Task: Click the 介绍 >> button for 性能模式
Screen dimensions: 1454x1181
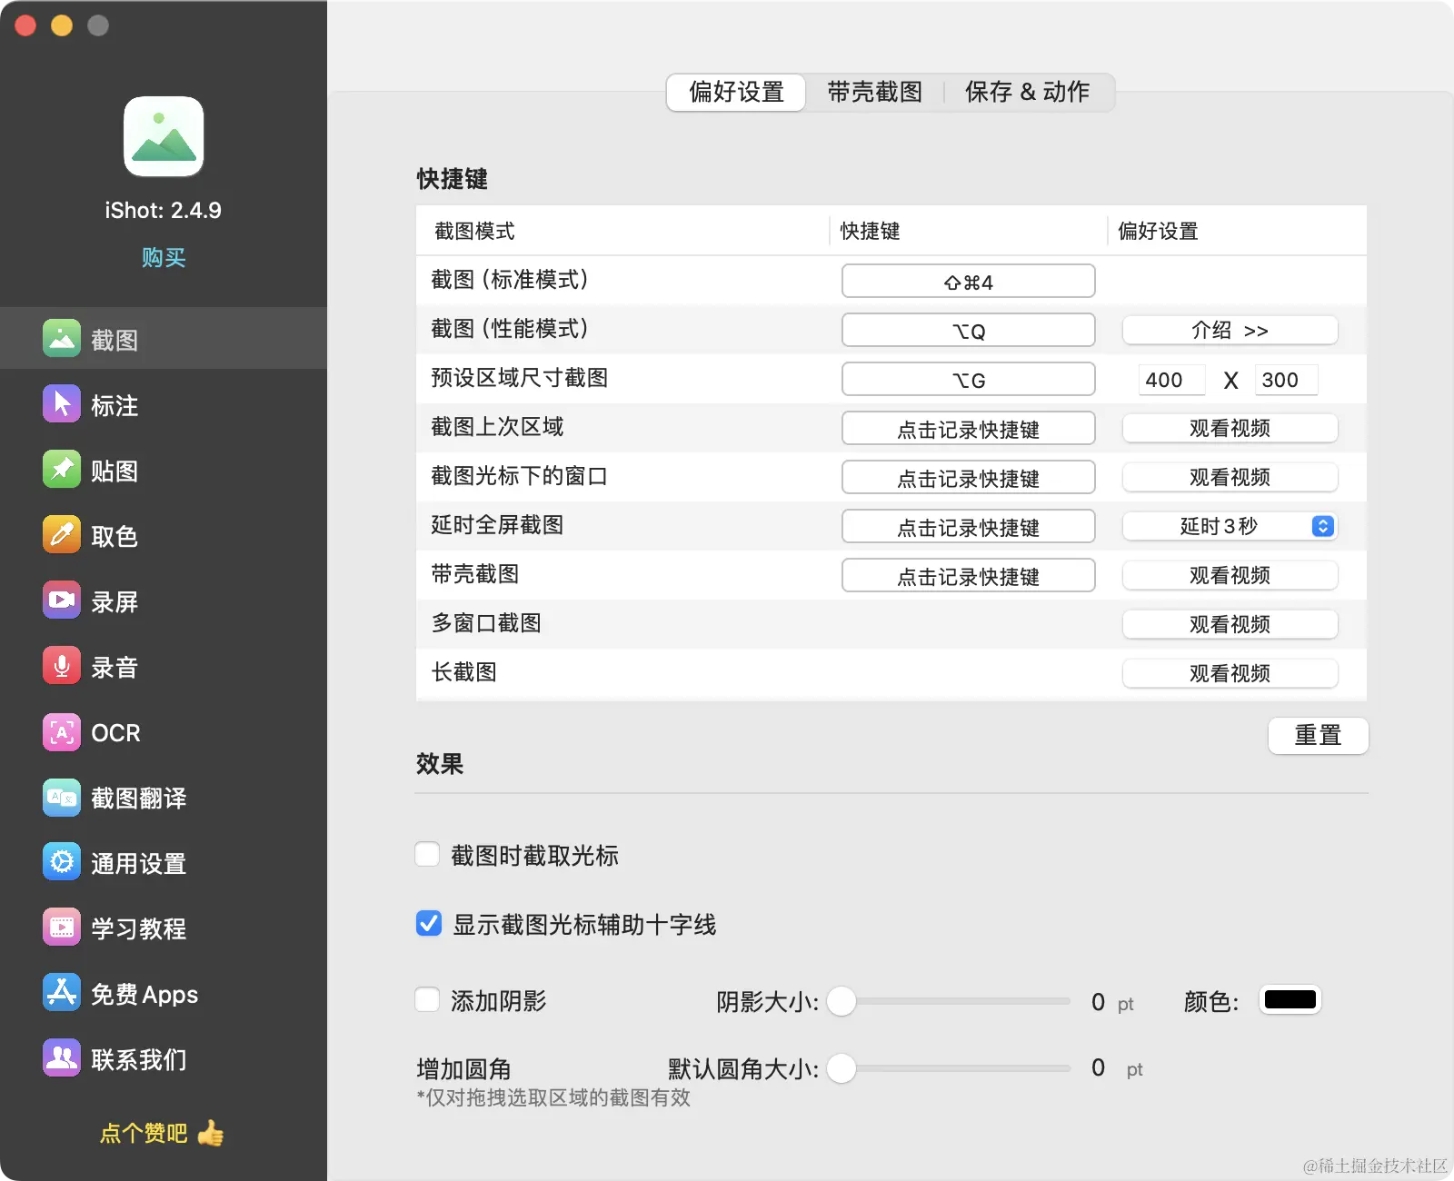Action: coord(1230,330)
